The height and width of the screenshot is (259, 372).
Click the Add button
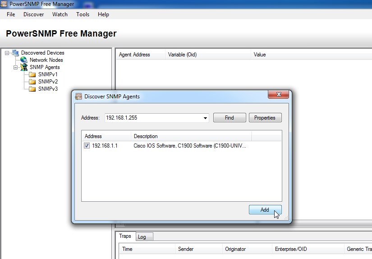[265, 210]
